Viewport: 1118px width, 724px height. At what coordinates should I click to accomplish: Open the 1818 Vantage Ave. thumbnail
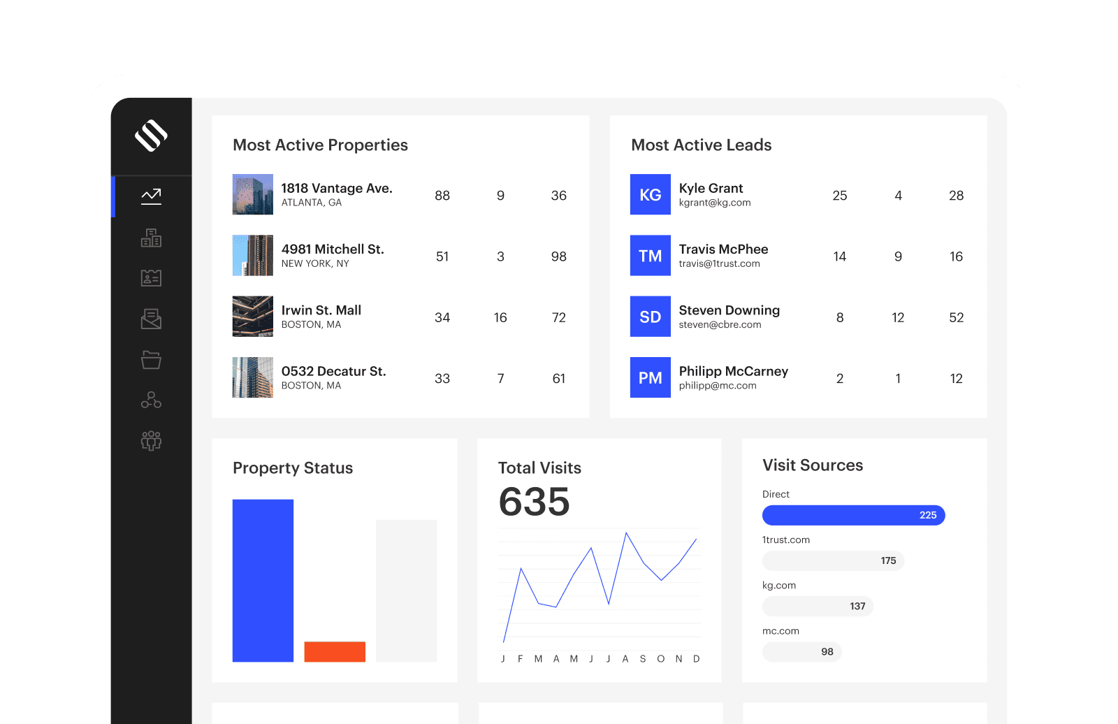pyautogui.click(x=253, y=194)
